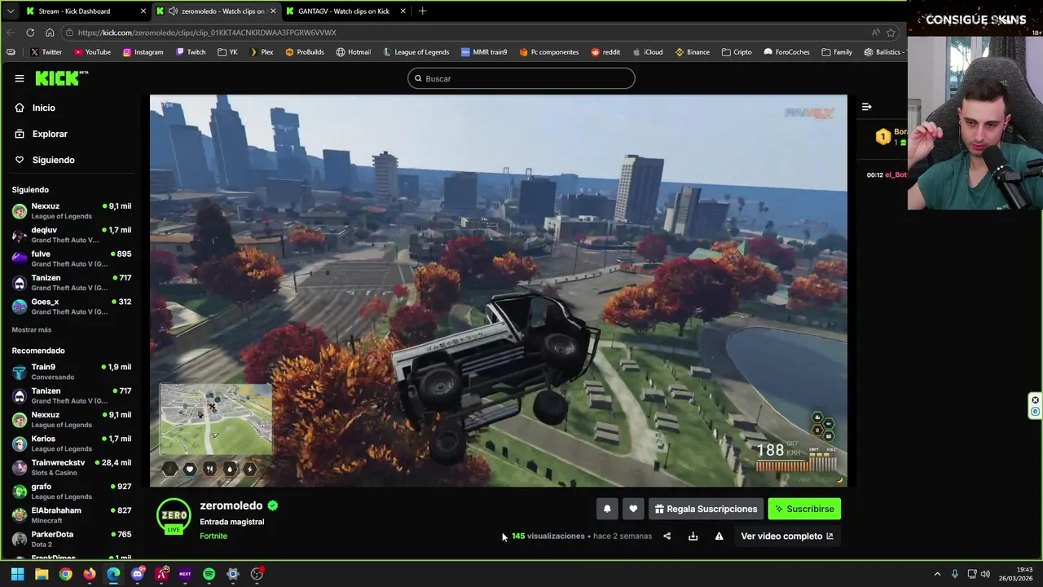Open the Twitter bookmark

click(x=46, y=51)
